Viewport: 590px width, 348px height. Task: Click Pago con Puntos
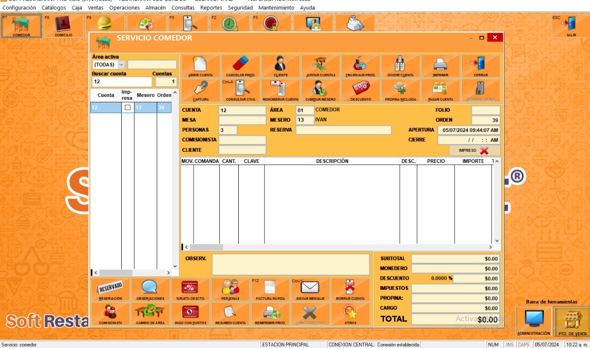[x=190, y=314]
